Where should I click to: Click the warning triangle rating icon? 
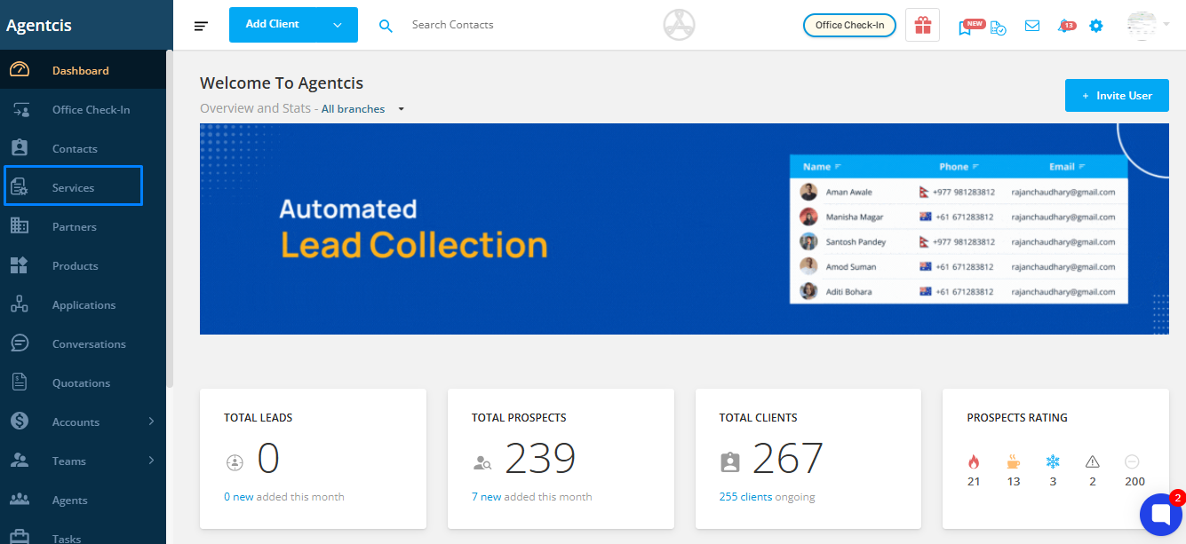click(1093, 461)
